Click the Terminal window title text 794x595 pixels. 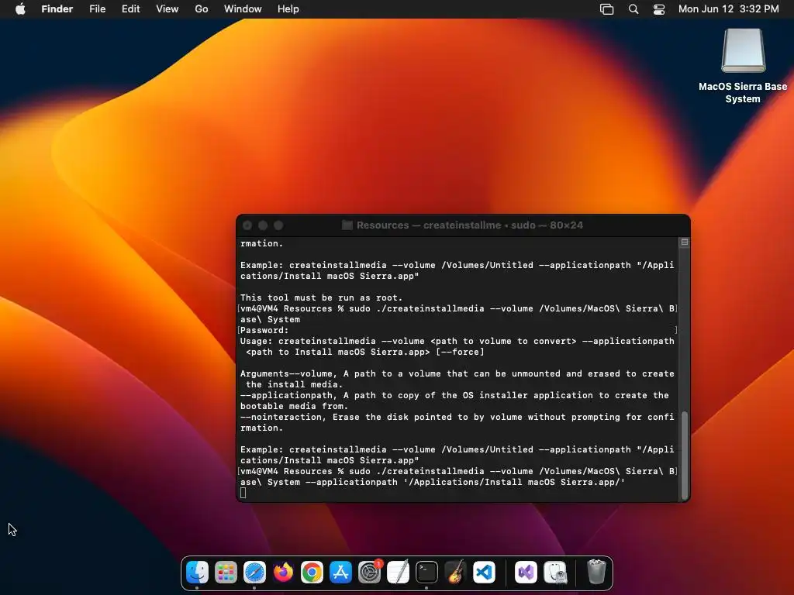[469, 225]
